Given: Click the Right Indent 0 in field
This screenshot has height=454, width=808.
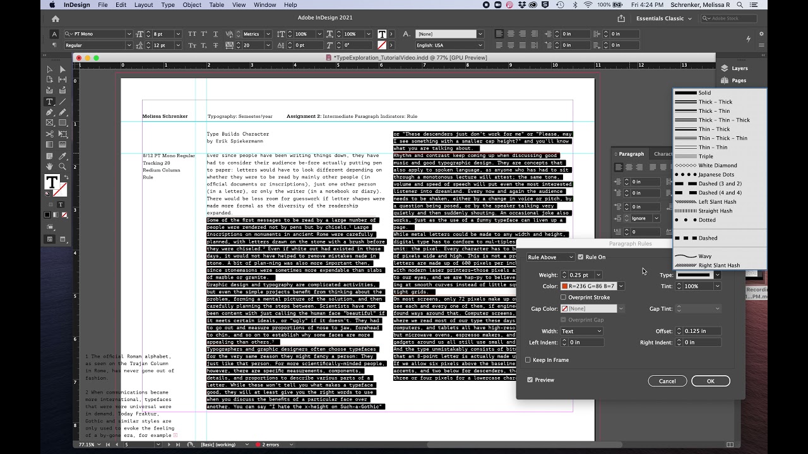Looking at the screenshot, I should [701, 342].
